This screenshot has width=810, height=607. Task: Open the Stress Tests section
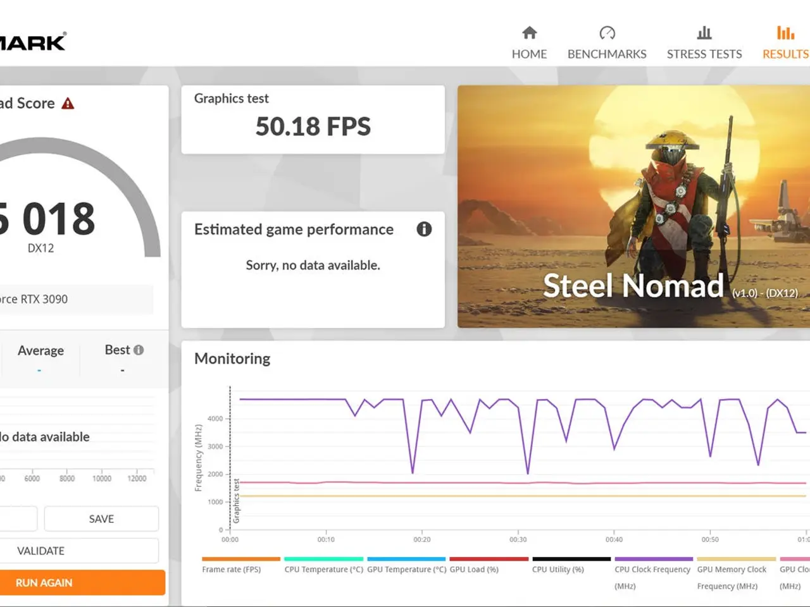(704, 43)
